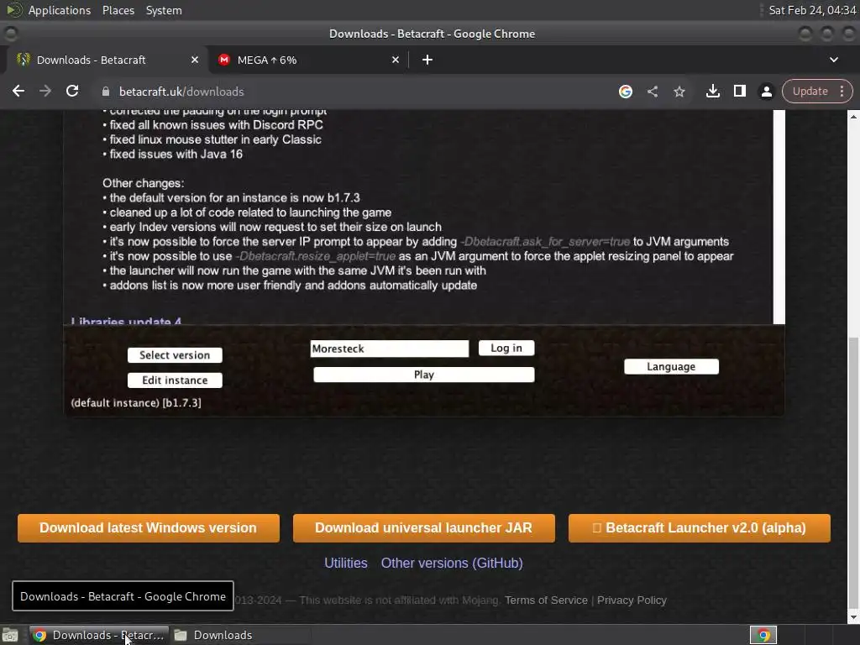Switch to the MEGA upload tab
Image resolution: width=860 pixels, height=645 pixels.
click(x=309, y=60)
